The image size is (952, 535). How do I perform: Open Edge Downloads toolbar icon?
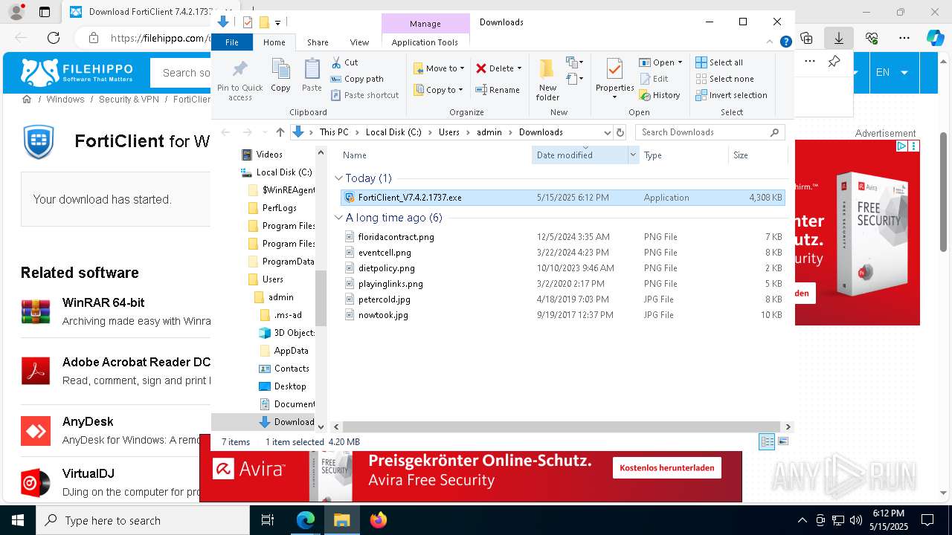pyautogui.click(x=838, y=38)
